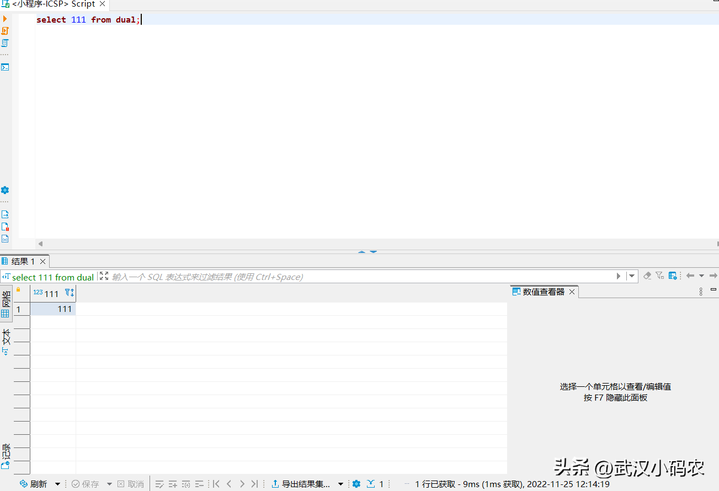Open the 数值查看器 panel view menu
This screenshot has height=491, width=719.
(701, 292)
